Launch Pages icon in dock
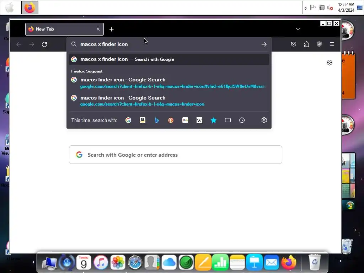 coord(203,263)
